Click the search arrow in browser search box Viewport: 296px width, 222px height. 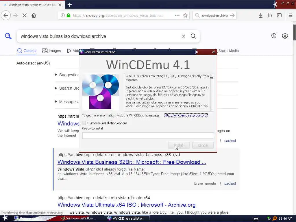tap(232, 15)
